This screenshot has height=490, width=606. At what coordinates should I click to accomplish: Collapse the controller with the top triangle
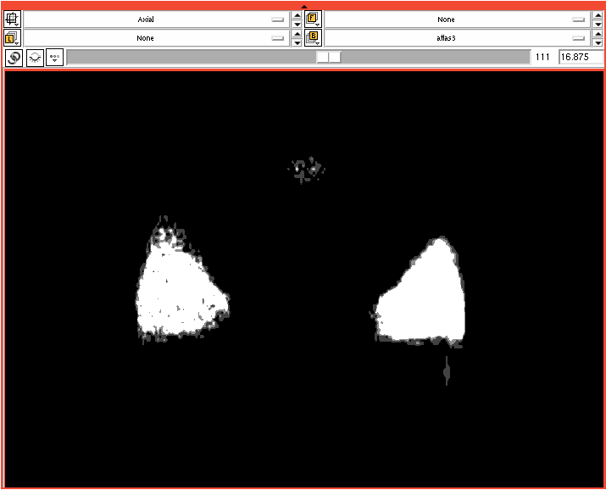point(303,7)
